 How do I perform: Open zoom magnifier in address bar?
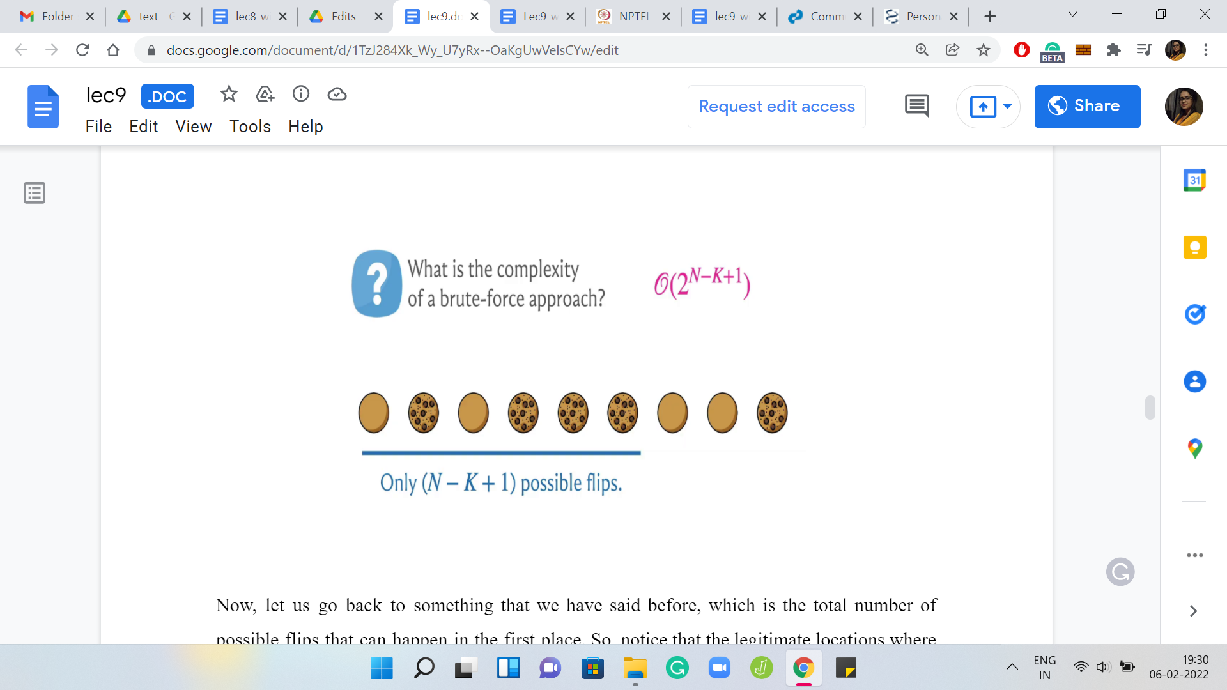click(x=922, y=50)
